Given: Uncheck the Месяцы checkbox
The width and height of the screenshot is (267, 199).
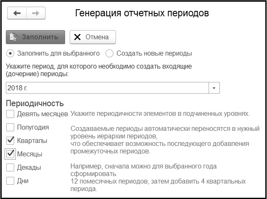Looking at the screenshot, I should 10,154.
